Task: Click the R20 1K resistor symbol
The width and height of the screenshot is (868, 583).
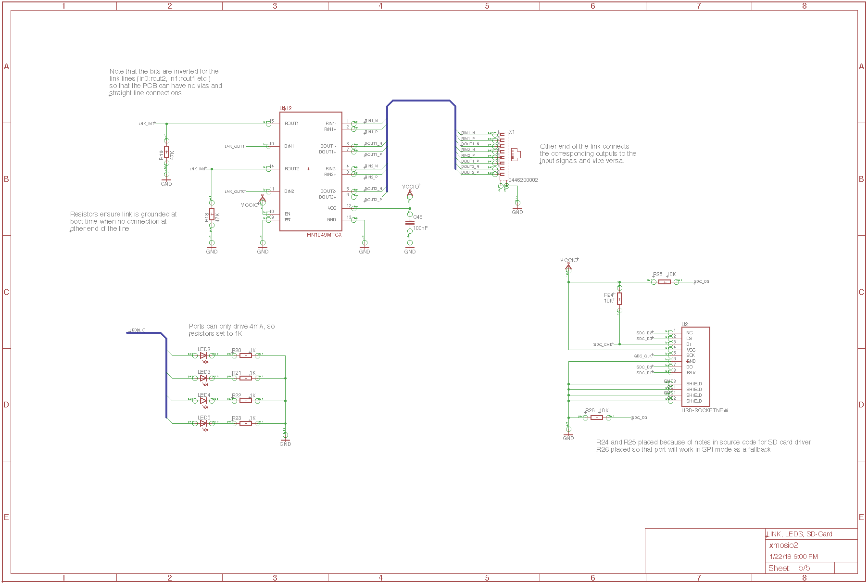Action: (246, 355)
